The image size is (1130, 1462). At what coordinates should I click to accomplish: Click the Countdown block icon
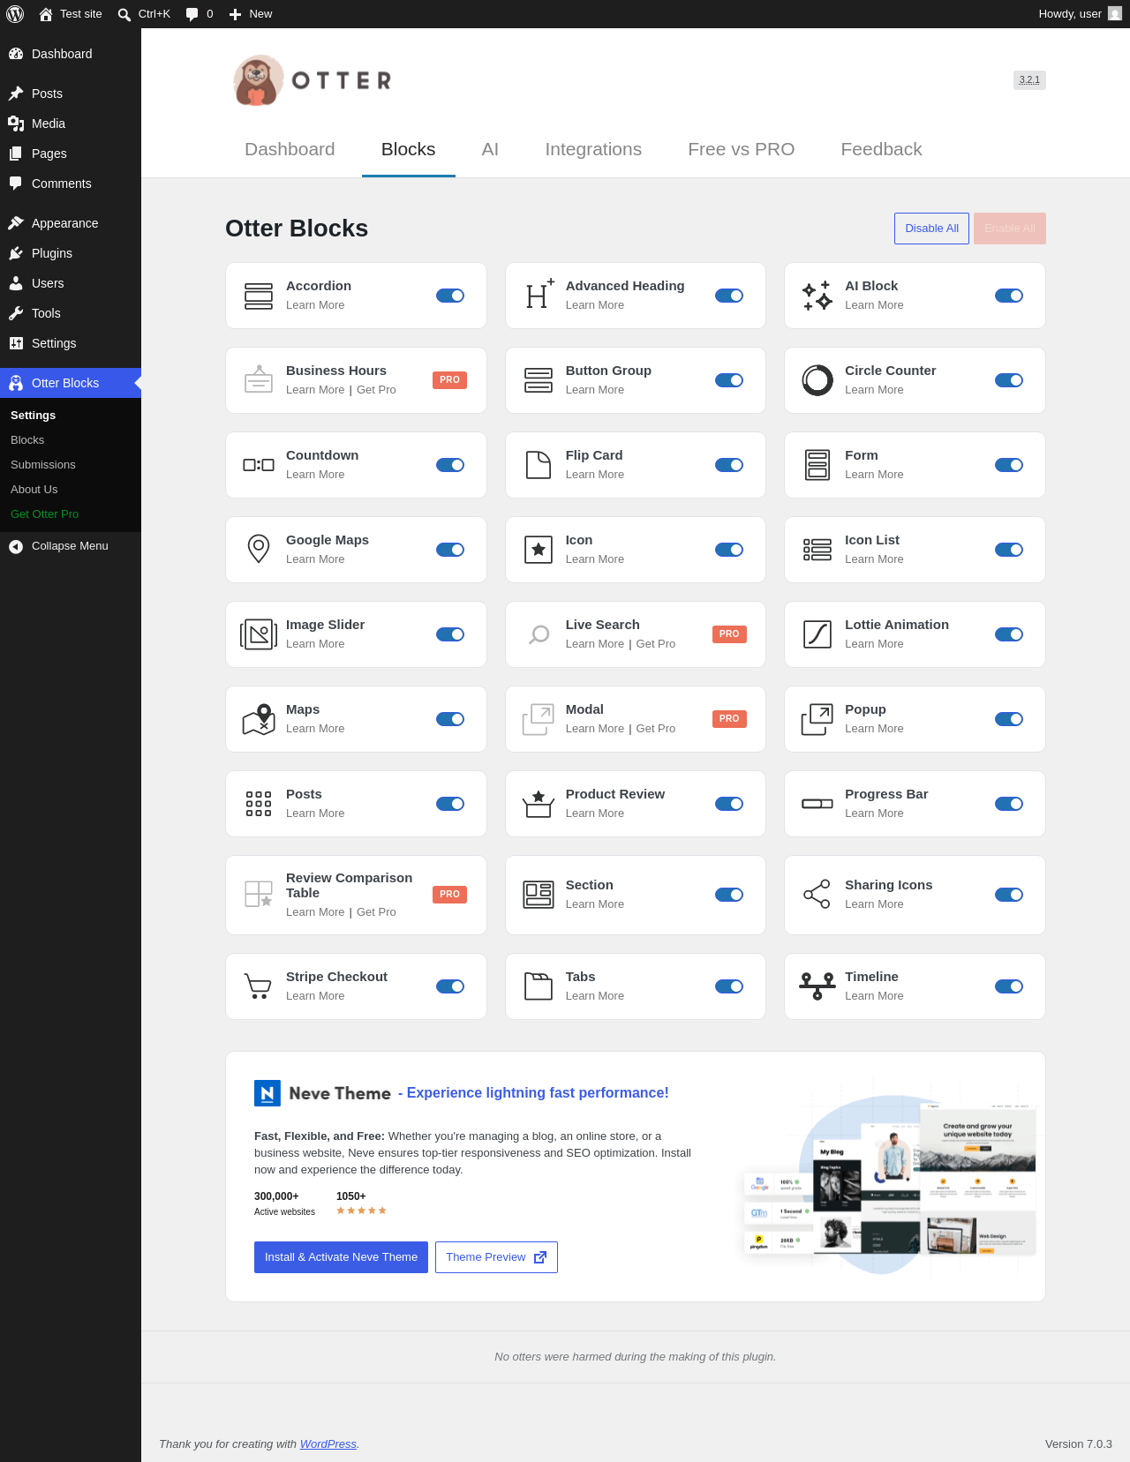pos(259,465)
